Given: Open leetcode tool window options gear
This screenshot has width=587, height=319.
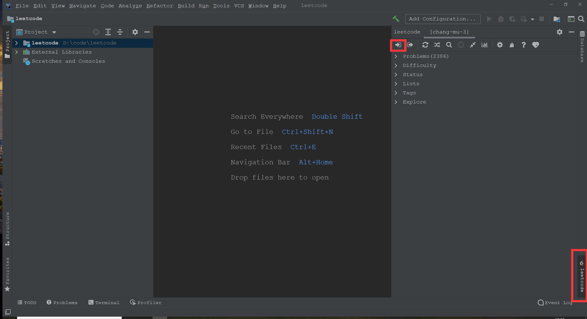Looking at the screenshot, I should [560, 32].
